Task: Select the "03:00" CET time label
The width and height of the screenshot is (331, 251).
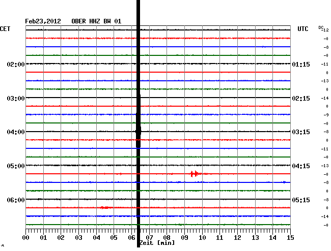Action: [x=16, y=99]
